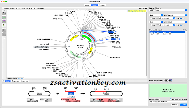Uncheck 'and close this window' checkbox
Image resolution: width=189 pixels, height=108 pixels.
point(170,99)
